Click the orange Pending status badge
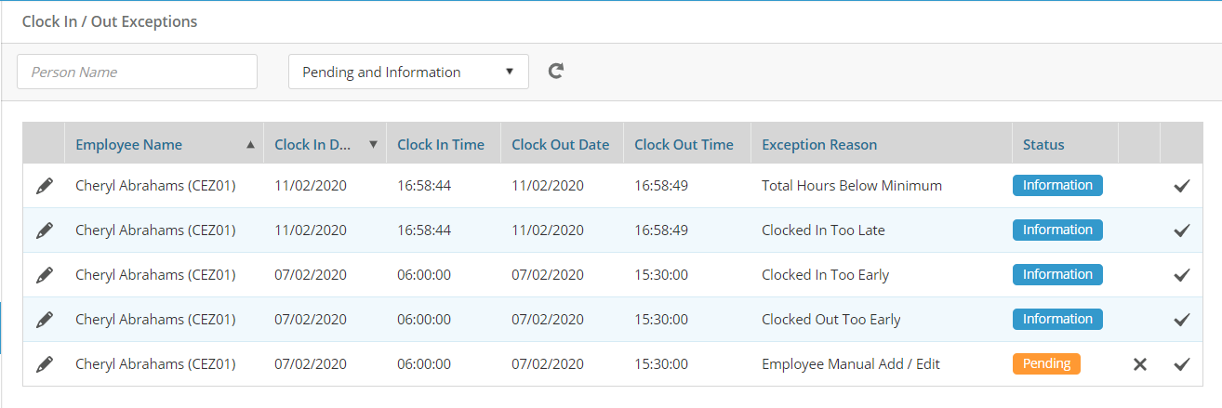 coord(1046,363)
